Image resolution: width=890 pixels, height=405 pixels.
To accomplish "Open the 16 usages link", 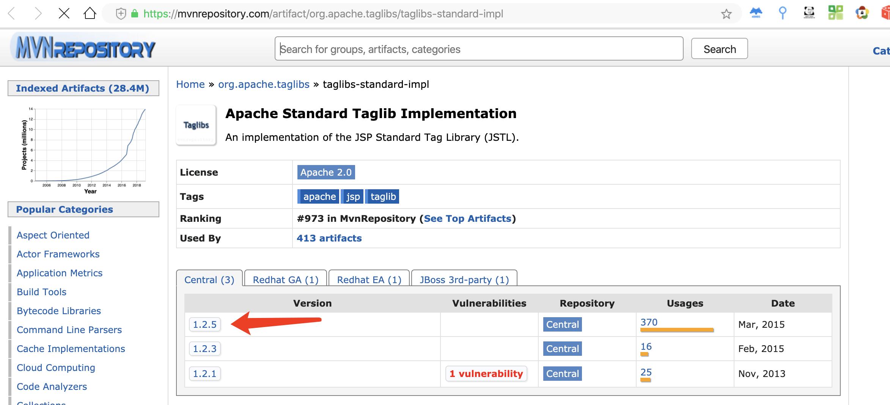I will pyautogui.click(x=646, y=346).
